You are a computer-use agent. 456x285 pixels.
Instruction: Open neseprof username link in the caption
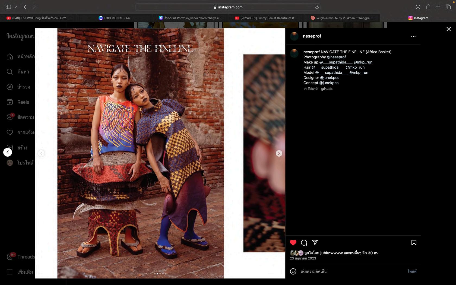click(x=311, y=52)
